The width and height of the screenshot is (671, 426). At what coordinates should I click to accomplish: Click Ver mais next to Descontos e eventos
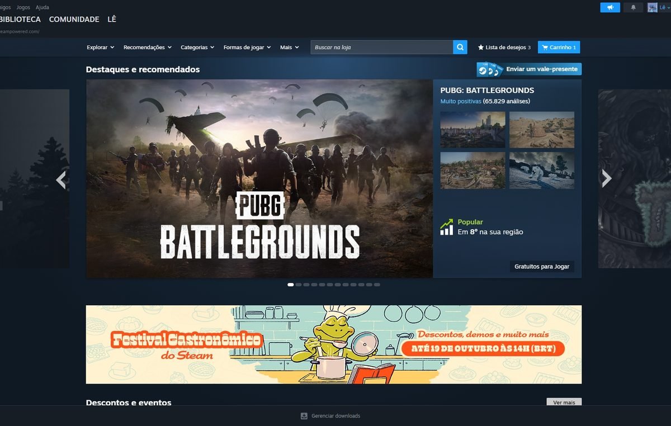(564, 402)
